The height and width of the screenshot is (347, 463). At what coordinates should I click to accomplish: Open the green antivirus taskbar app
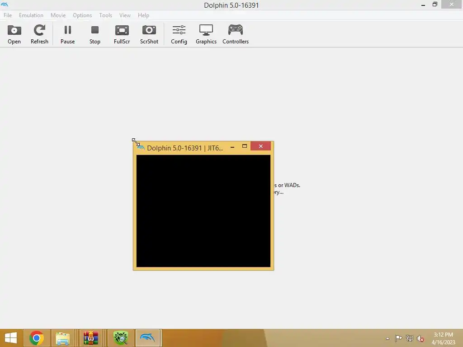pyautogui.click(x=121, y=338)
